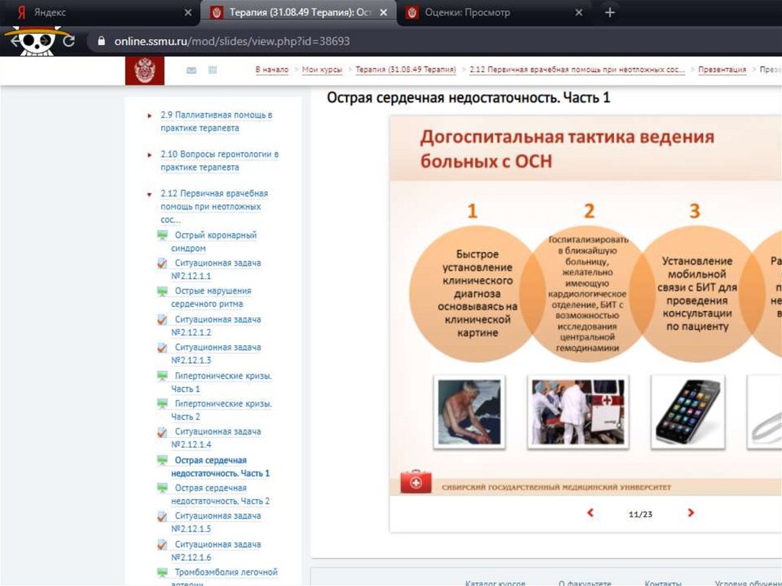Go to the next slide arrow
Image resolution: width=782 pixels, height=586 pixels.
(x=690, y=513)
